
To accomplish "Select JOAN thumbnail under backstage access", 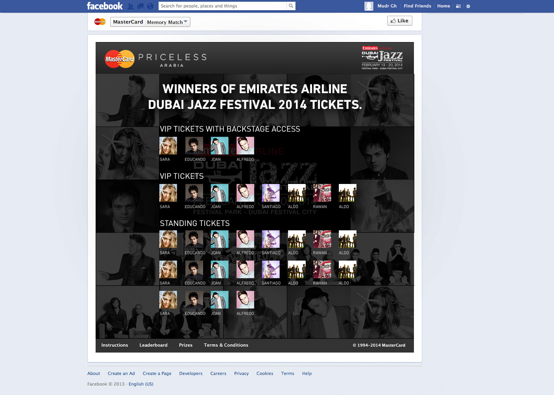I will [x=220, y=146].
